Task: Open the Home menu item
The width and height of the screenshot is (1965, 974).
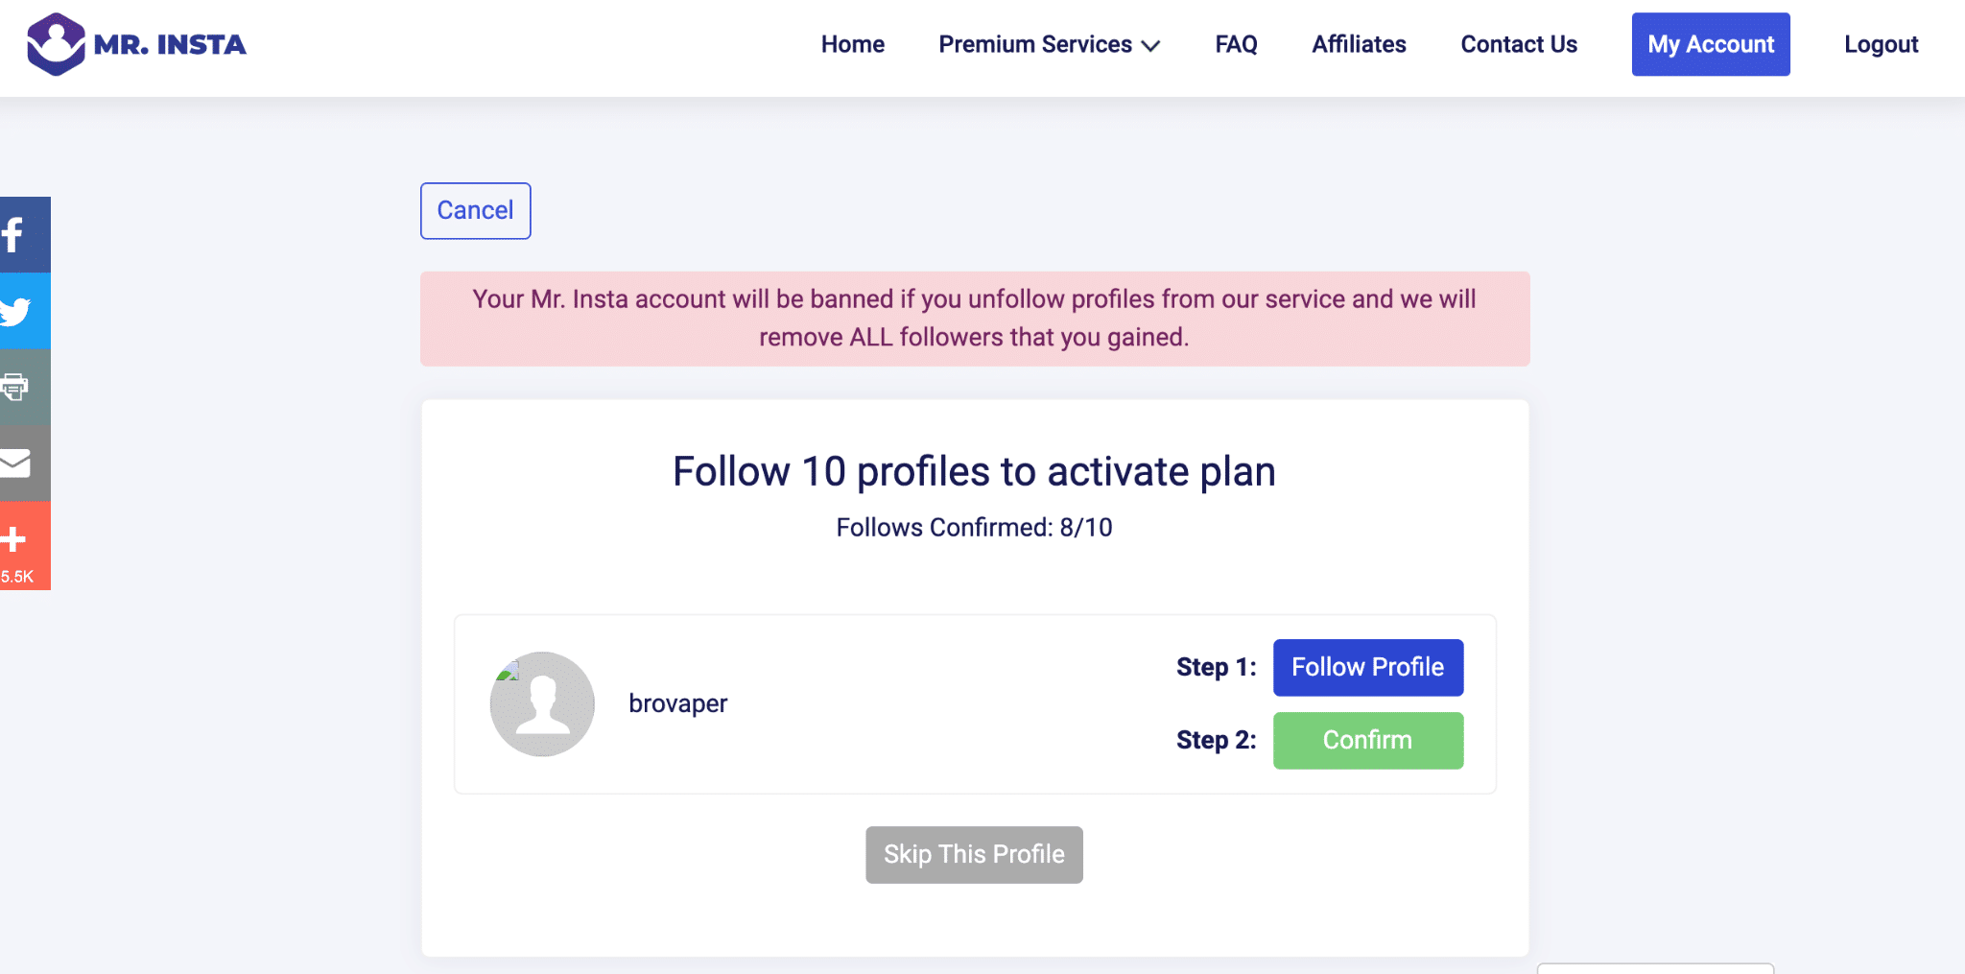Action: click(852, 44)
